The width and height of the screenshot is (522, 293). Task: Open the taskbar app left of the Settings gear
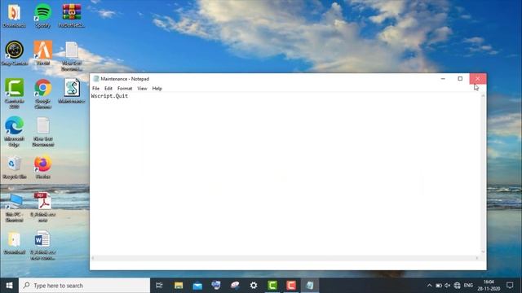(x=235, y=286)
